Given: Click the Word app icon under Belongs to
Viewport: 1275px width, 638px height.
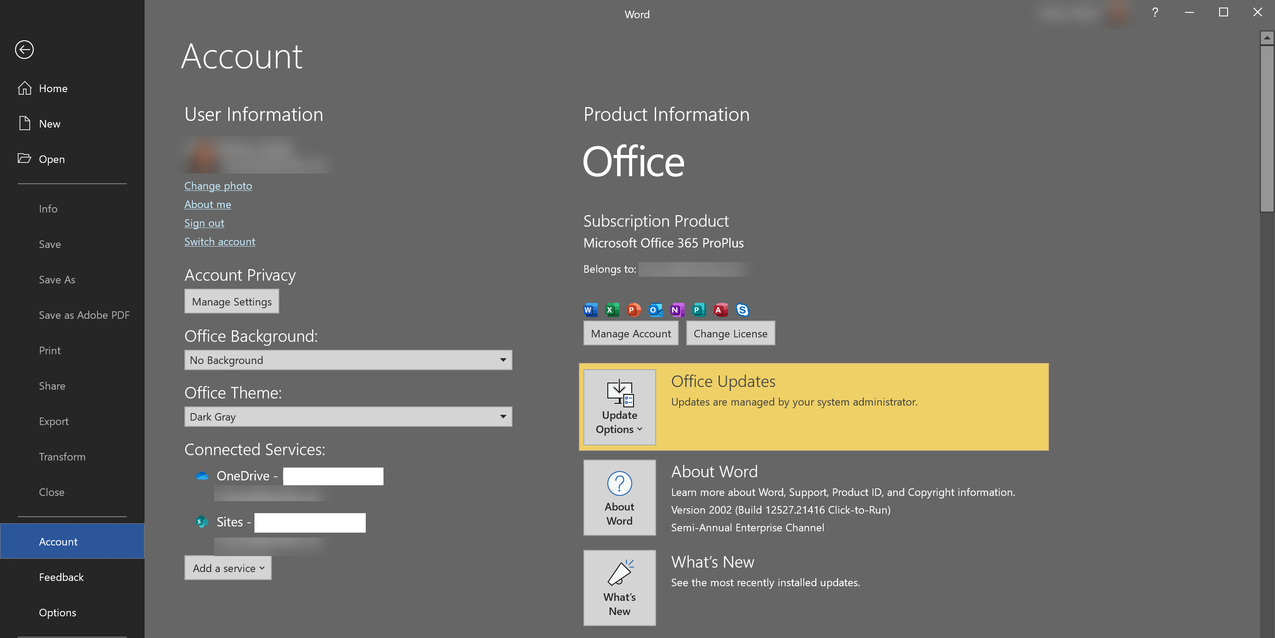Looking at the screenshot, I should click(591, 310).
